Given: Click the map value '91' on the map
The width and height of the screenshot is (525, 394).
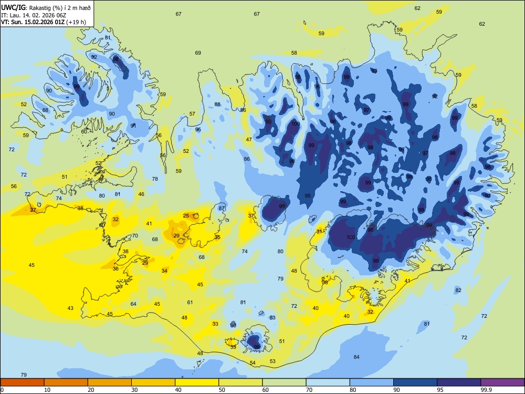Looking at the screenshot, I should [133, 126].
